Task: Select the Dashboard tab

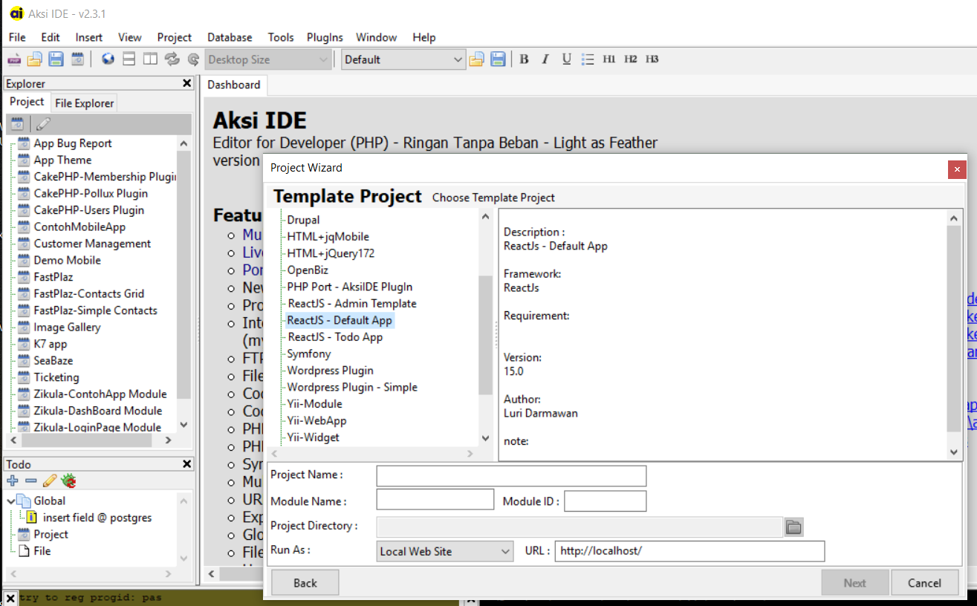Action: [234, 85]
